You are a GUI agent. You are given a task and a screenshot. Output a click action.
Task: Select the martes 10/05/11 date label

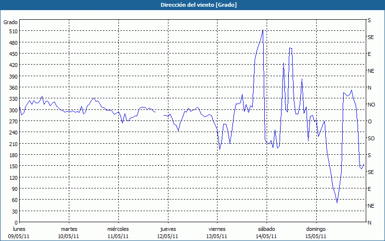[x=69, y=233]
